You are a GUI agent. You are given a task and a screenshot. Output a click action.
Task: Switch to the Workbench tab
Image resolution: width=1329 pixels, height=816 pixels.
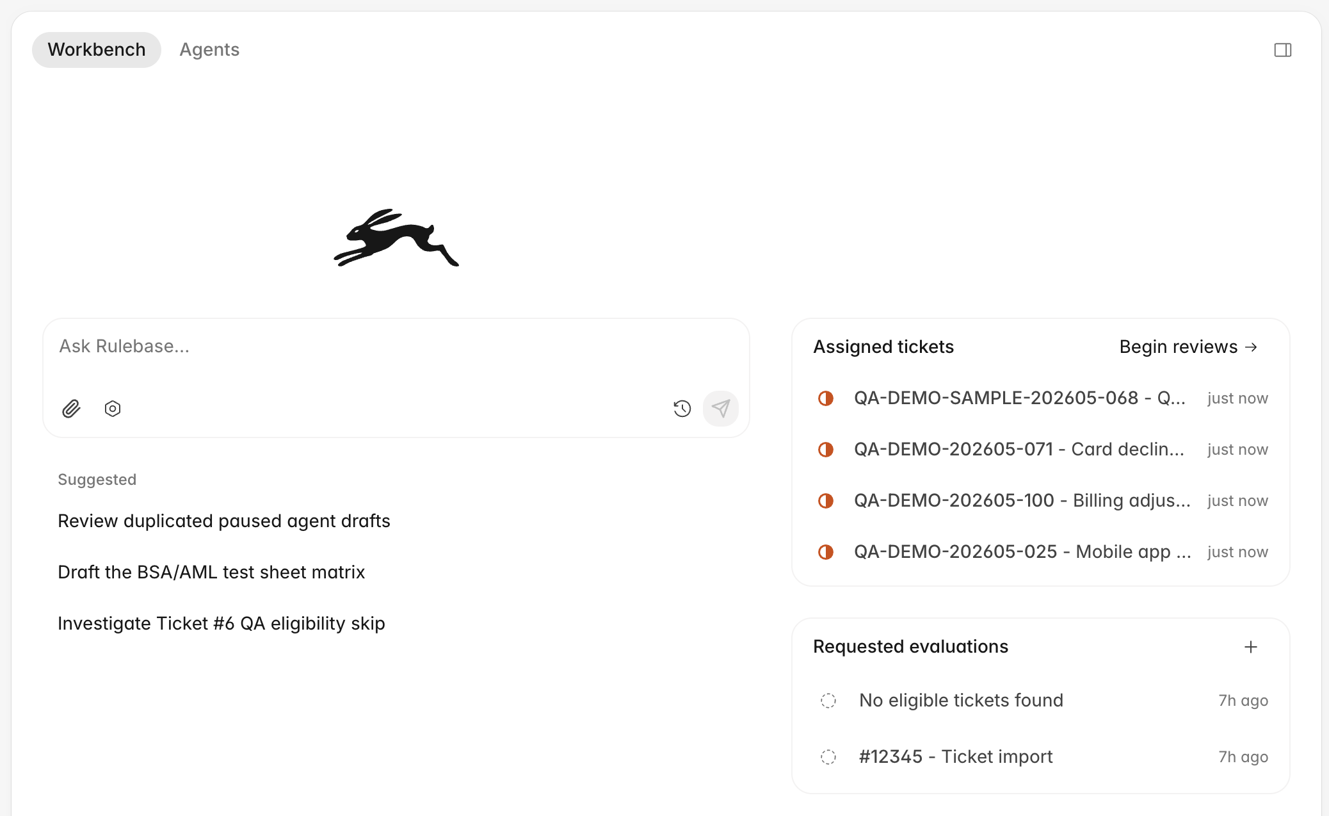pos(97,50)
